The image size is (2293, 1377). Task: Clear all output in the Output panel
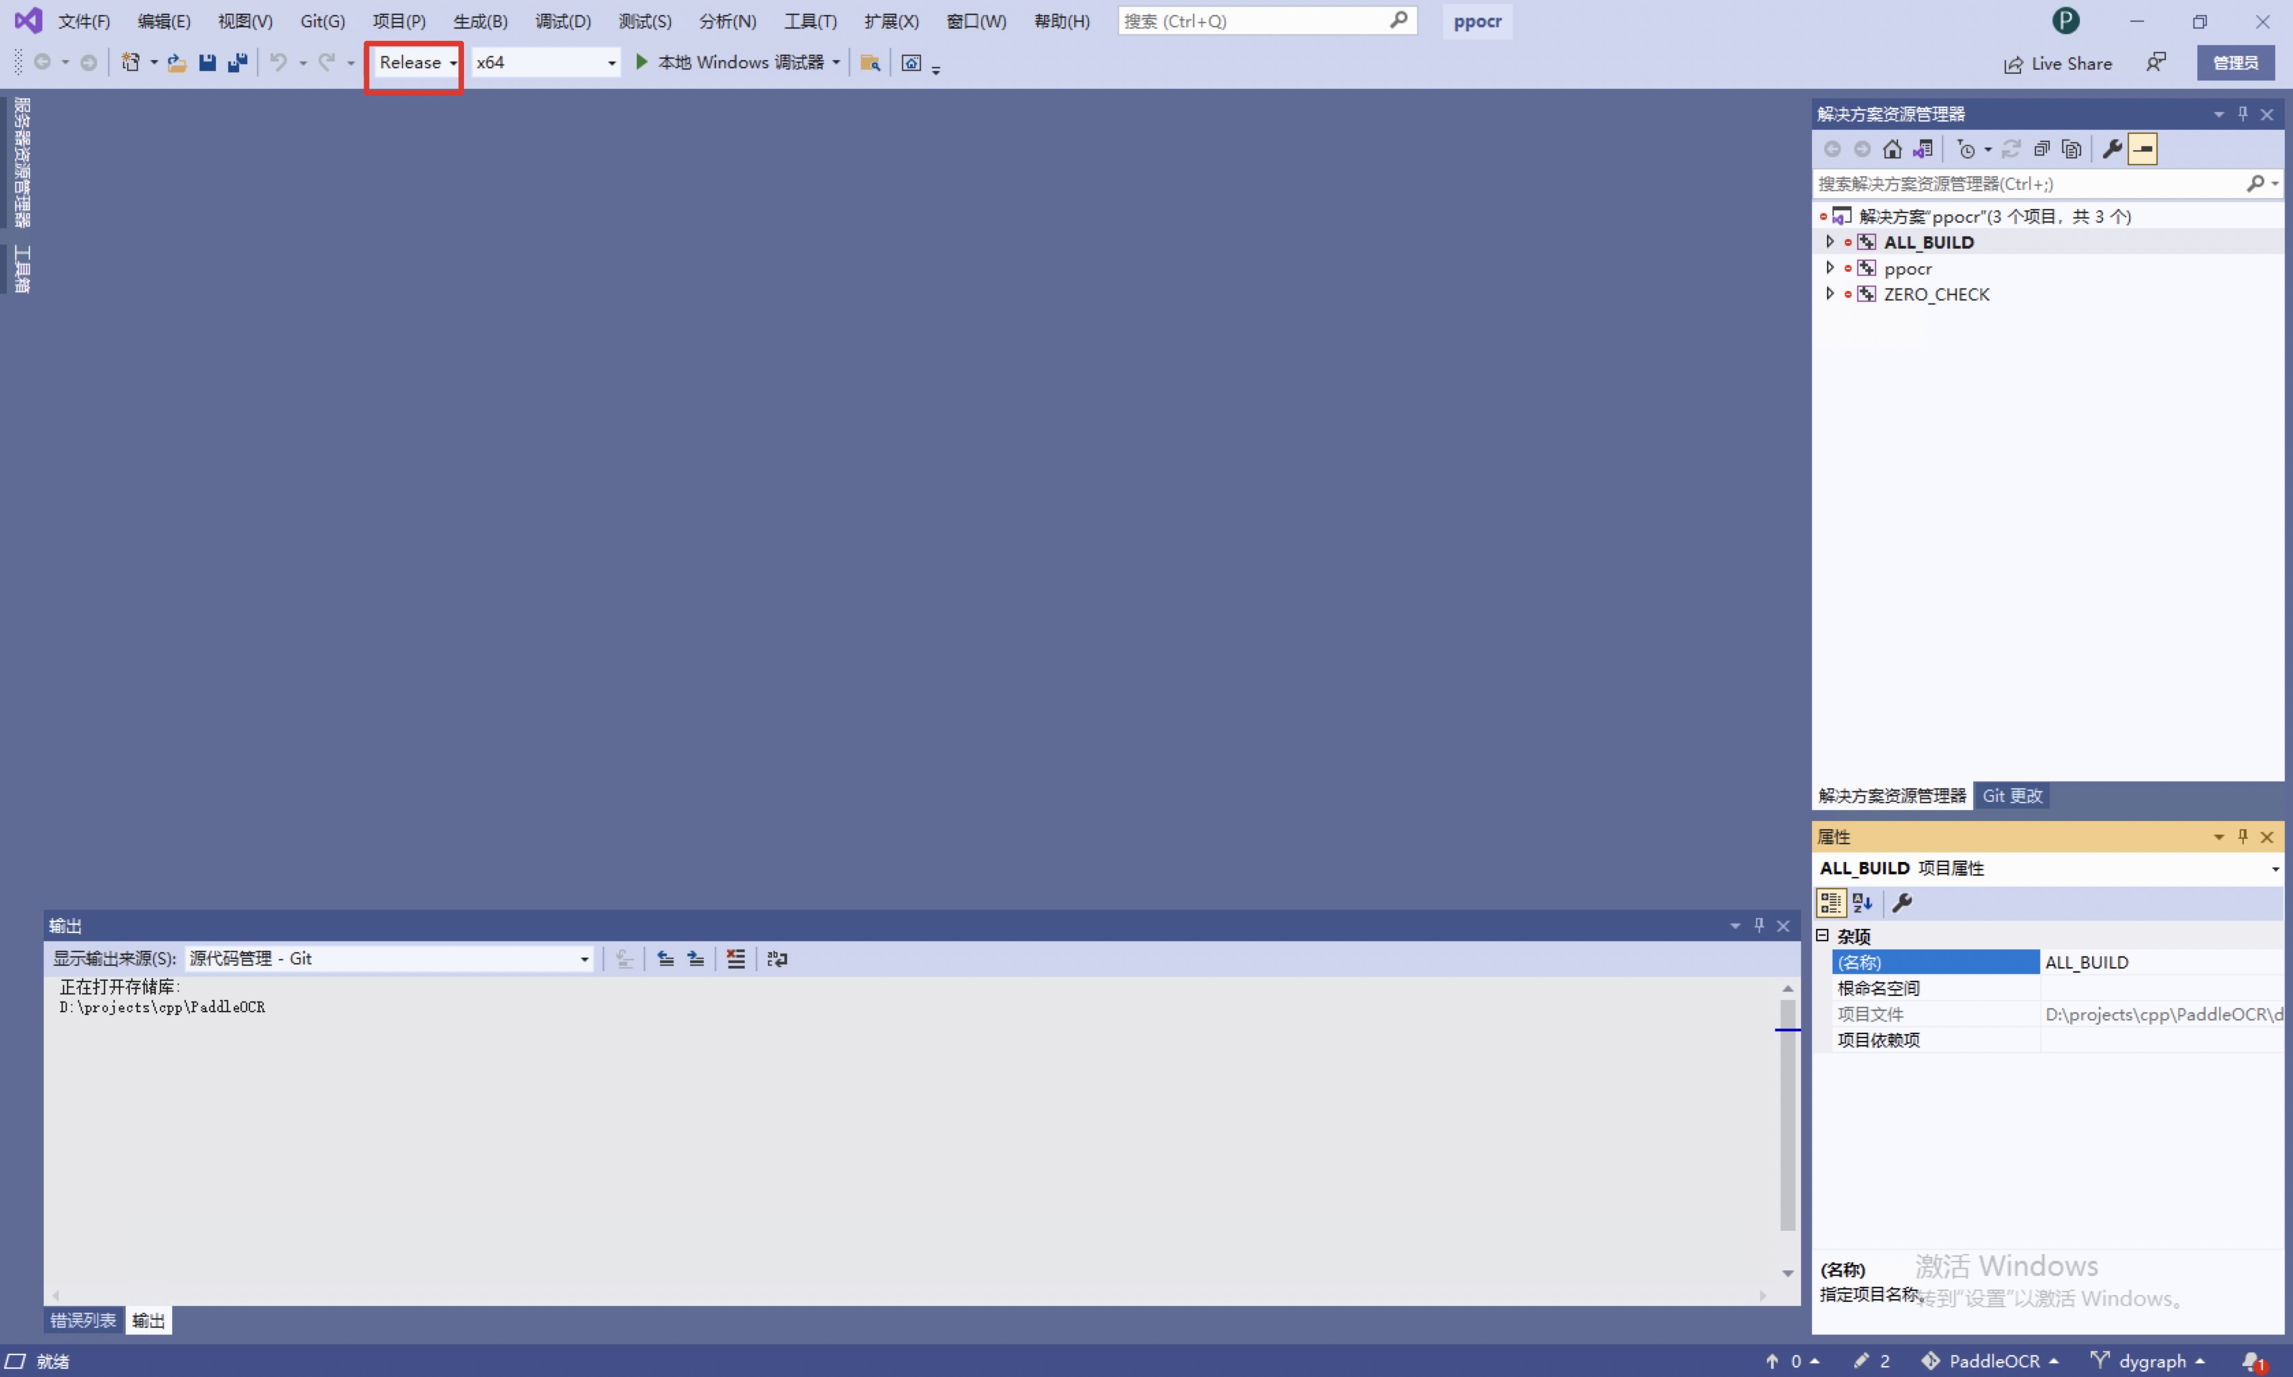735,958
